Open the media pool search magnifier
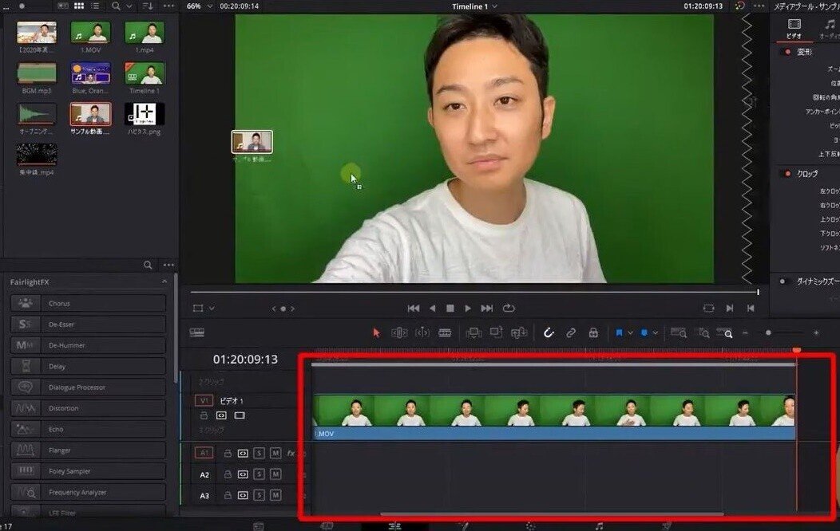The height and width of the screenshot is (531, 840). 117,6
